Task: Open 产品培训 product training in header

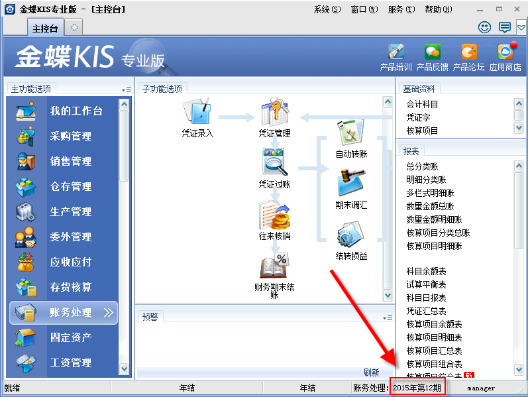Action: (396, 56)
